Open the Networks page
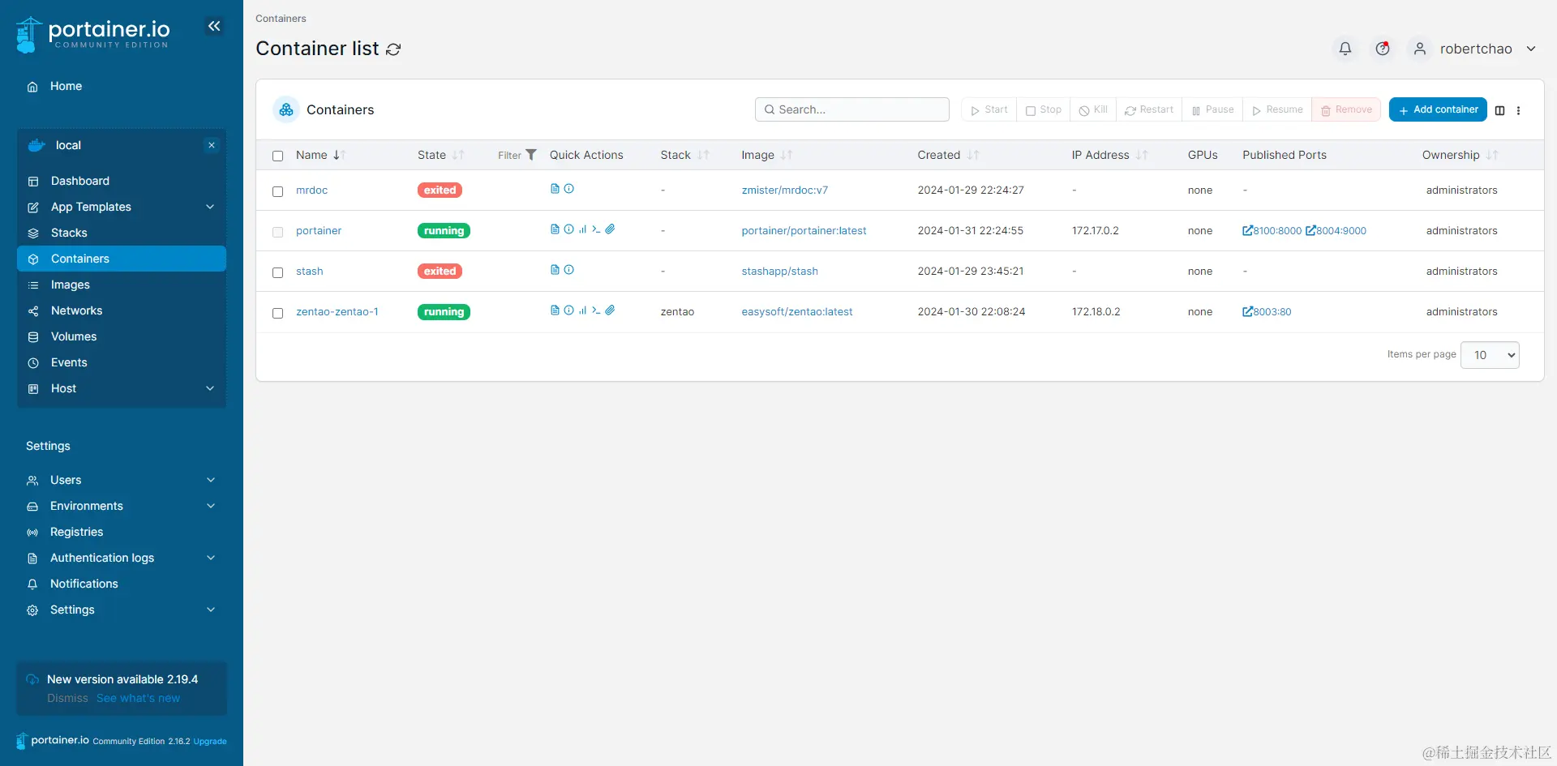The height and width of the screenshot is (766, 1557). 122,310
